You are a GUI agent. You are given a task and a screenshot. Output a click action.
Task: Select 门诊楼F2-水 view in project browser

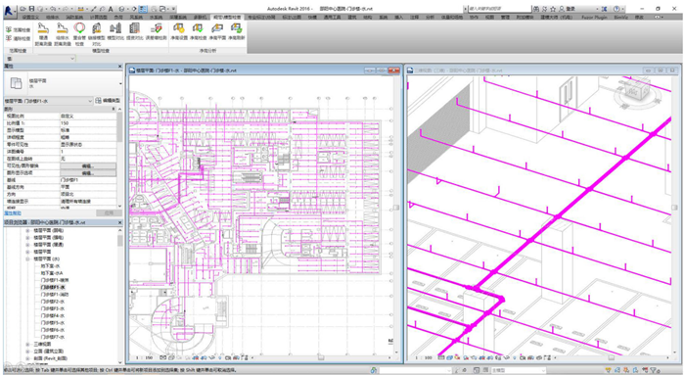[53, 302]
